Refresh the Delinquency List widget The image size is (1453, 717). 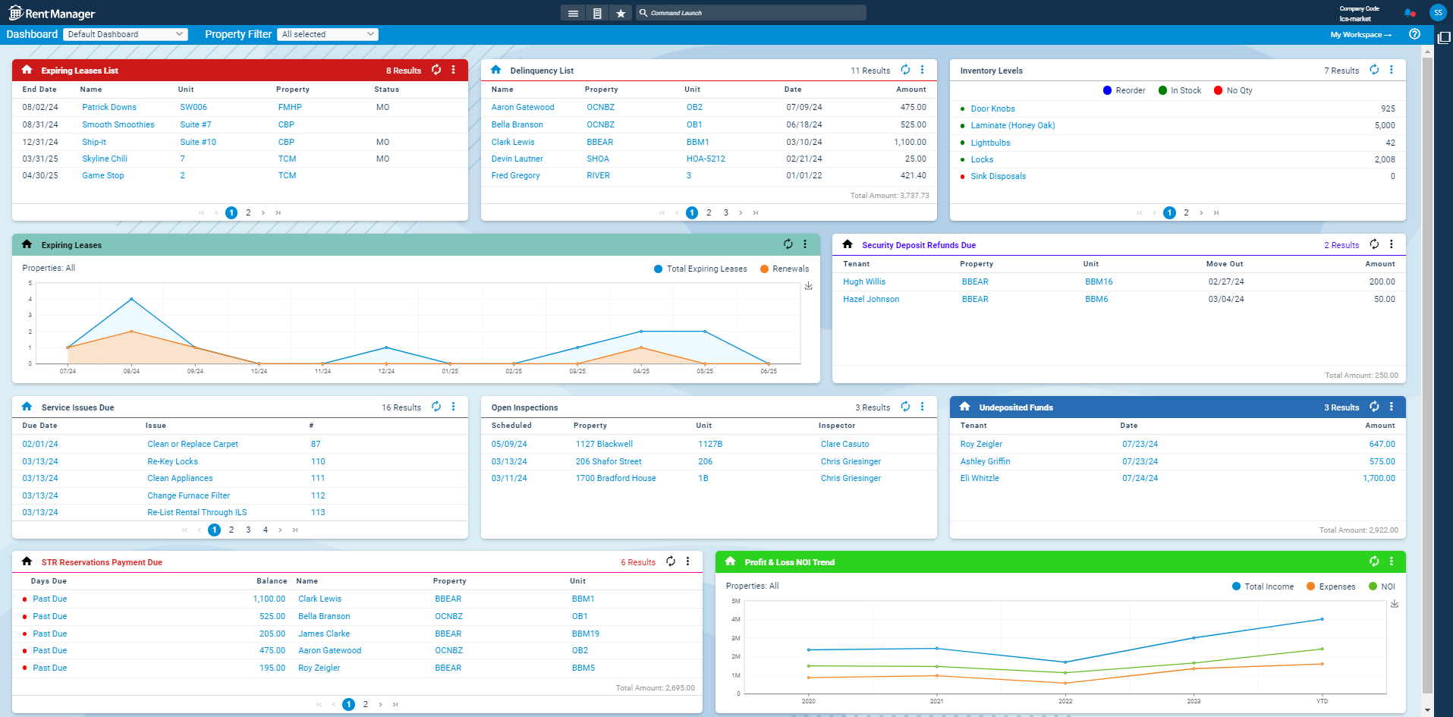905,70
